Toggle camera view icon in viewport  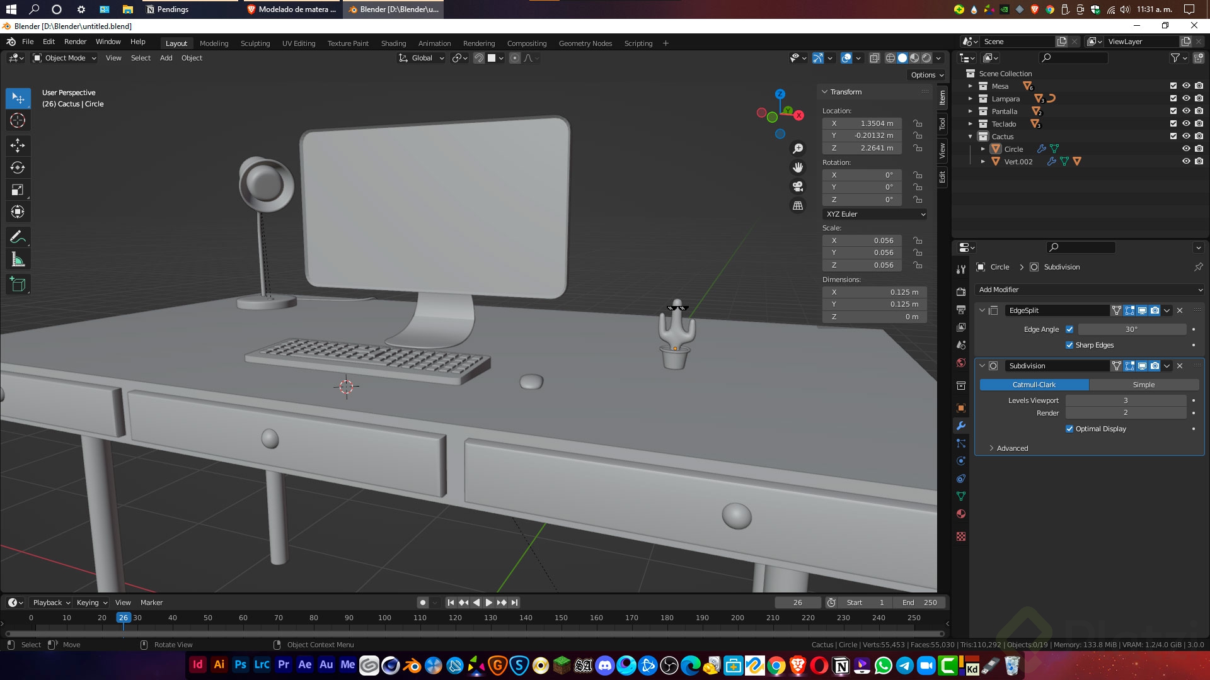coord(798,186)
